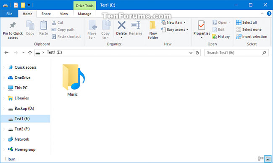
Task: Refresh the current folder view
Action: pyautogui.click(x=197, y=53)
